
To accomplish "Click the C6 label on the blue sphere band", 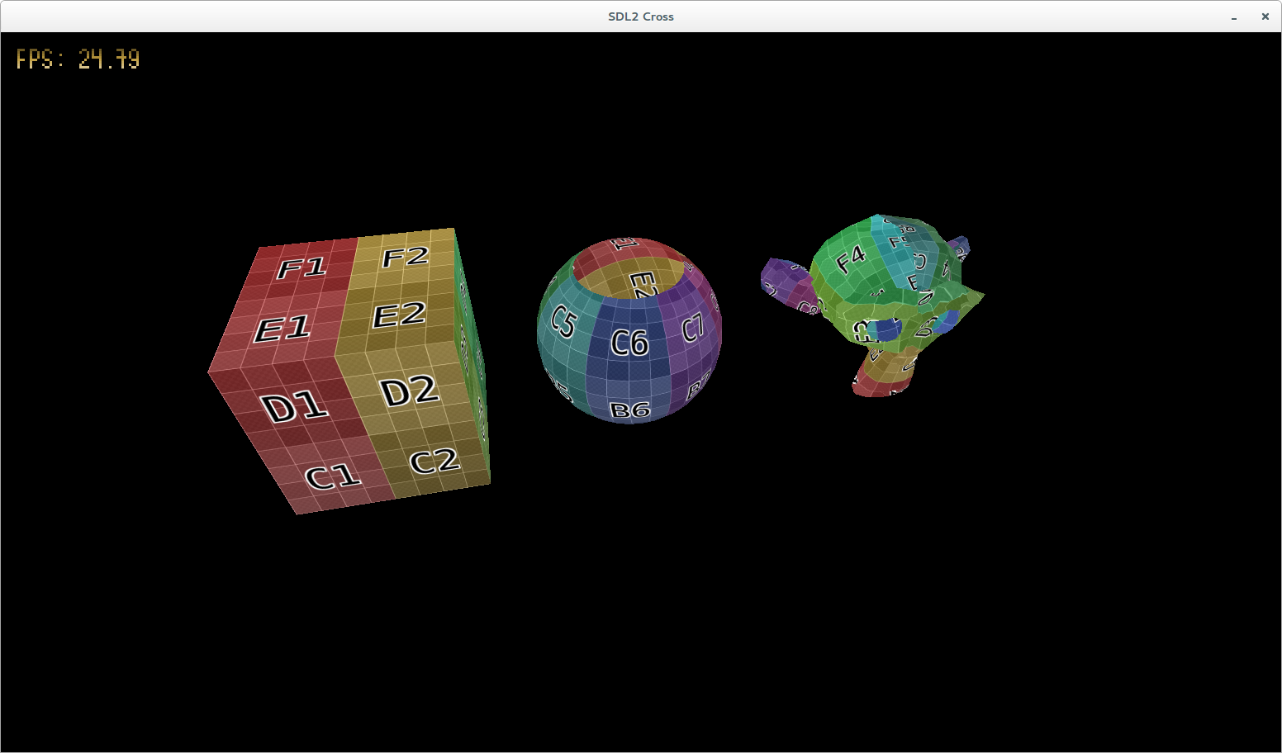I will 630,343.
